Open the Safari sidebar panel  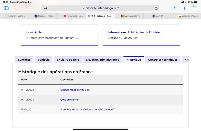[x=6, y=8]
